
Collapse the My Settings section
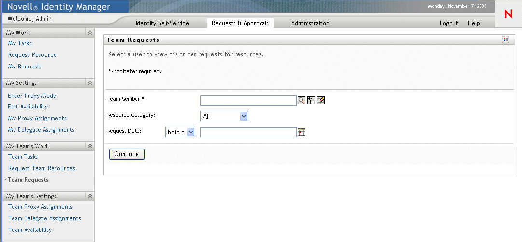(90, 83)
